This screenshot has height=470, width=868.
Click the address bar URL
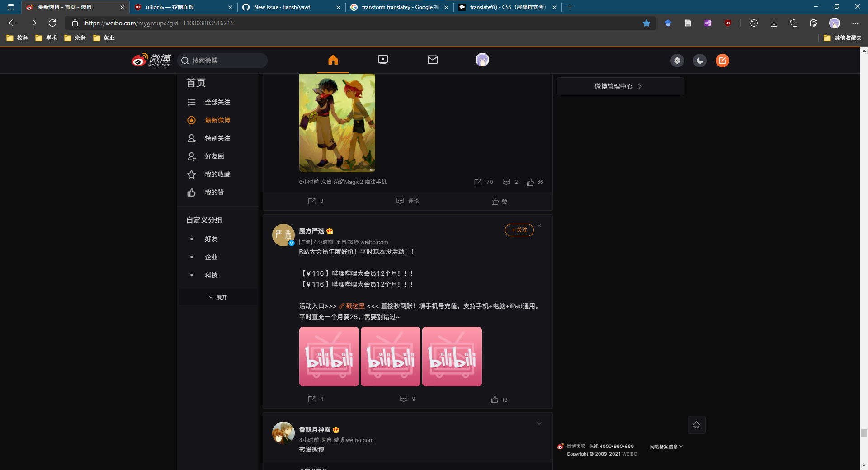click(x=159, y=23)
